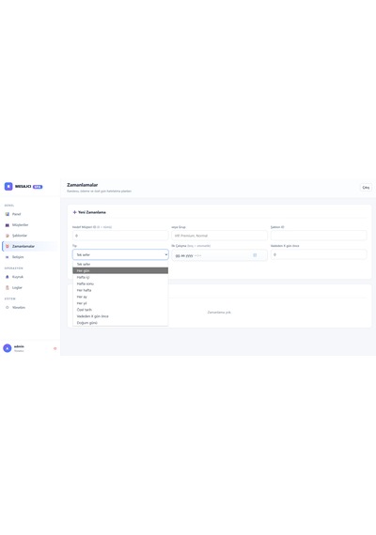Click the İletişim sidebar icon
Screen dimensions: 376x535
pos(8,257)
